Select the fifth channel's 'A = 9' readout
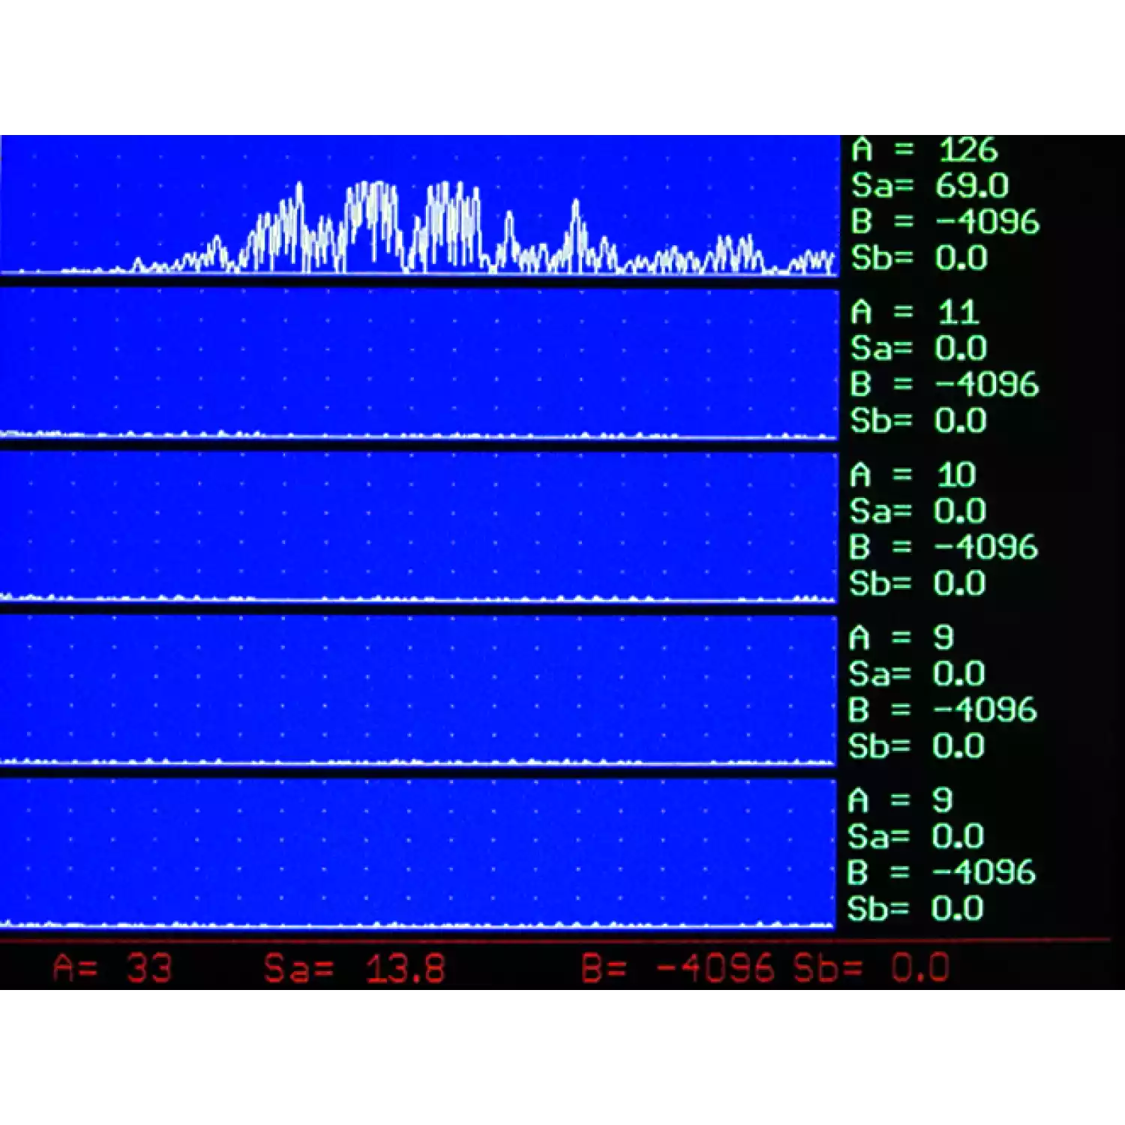 tap(900, 800)
